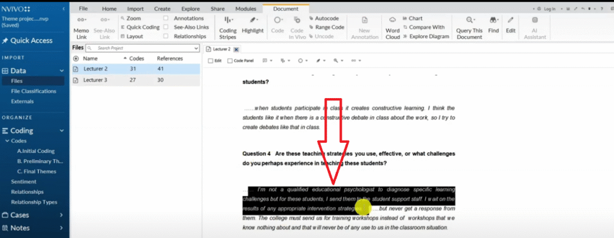Screen dimensions: 614x238
Task: Click the Quick Access pin icon
Action: tap(5, 41)
